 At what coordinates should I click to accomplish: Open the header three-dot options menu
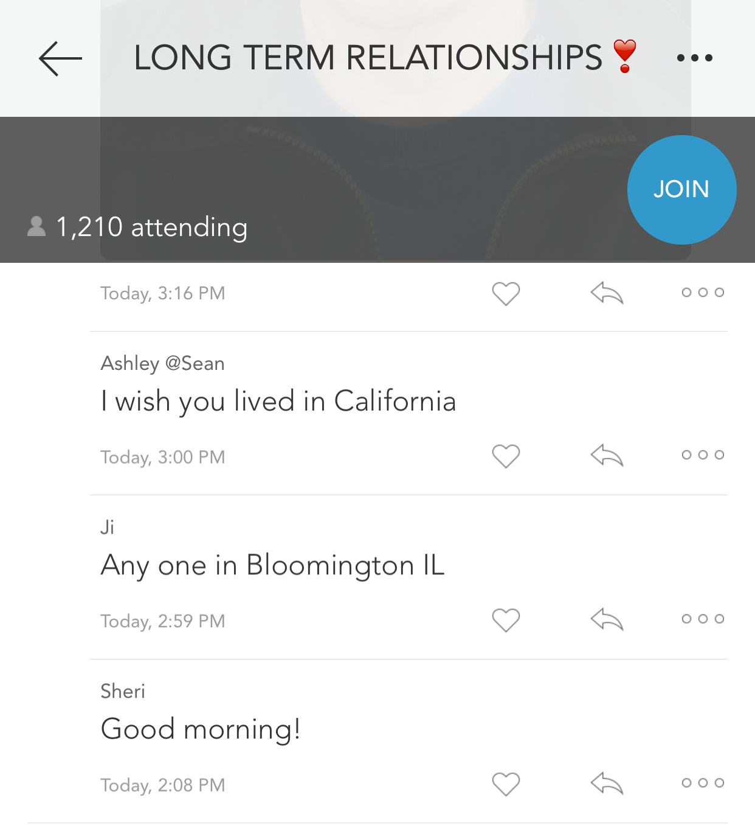pos(694,58)
